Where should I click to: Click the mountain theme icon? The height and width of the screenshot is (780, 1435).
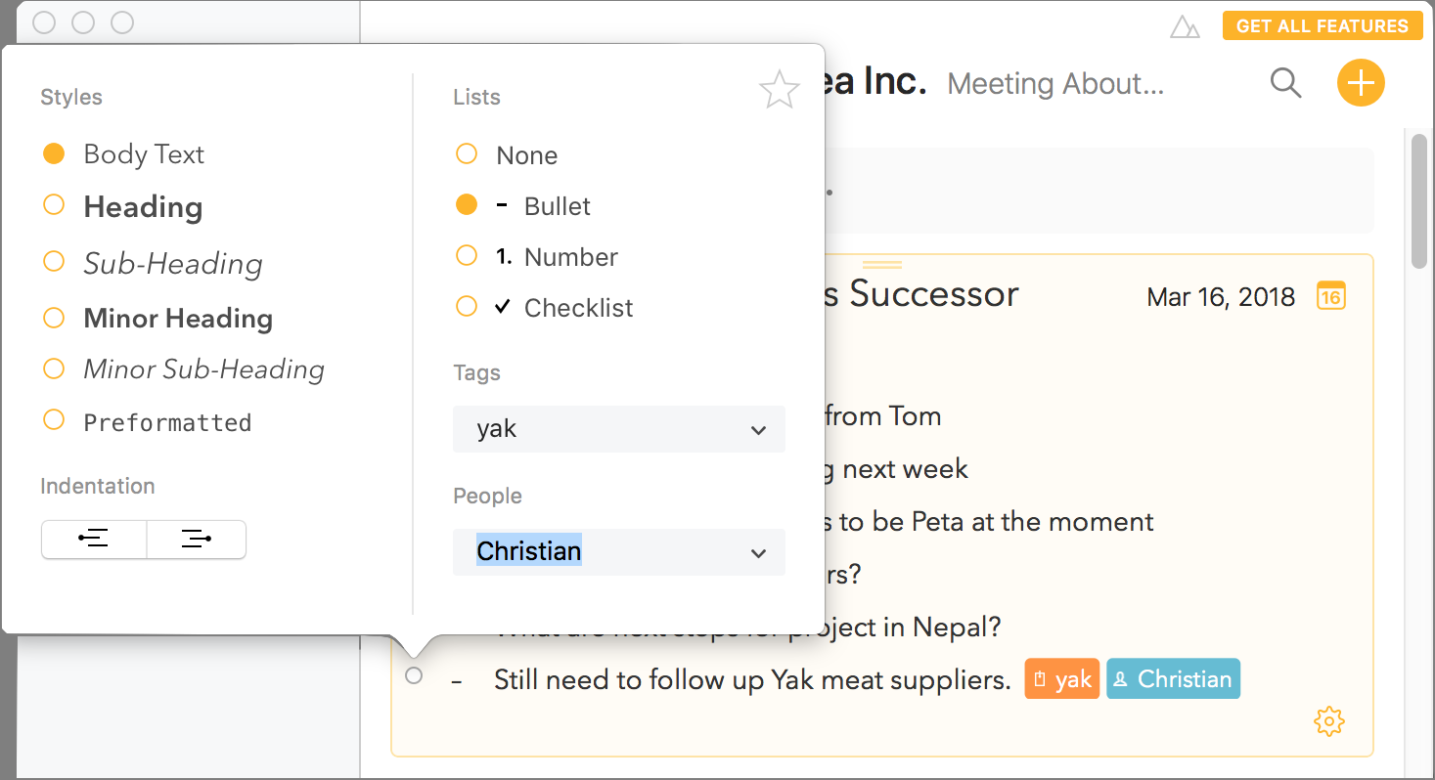pos(1185,27)
